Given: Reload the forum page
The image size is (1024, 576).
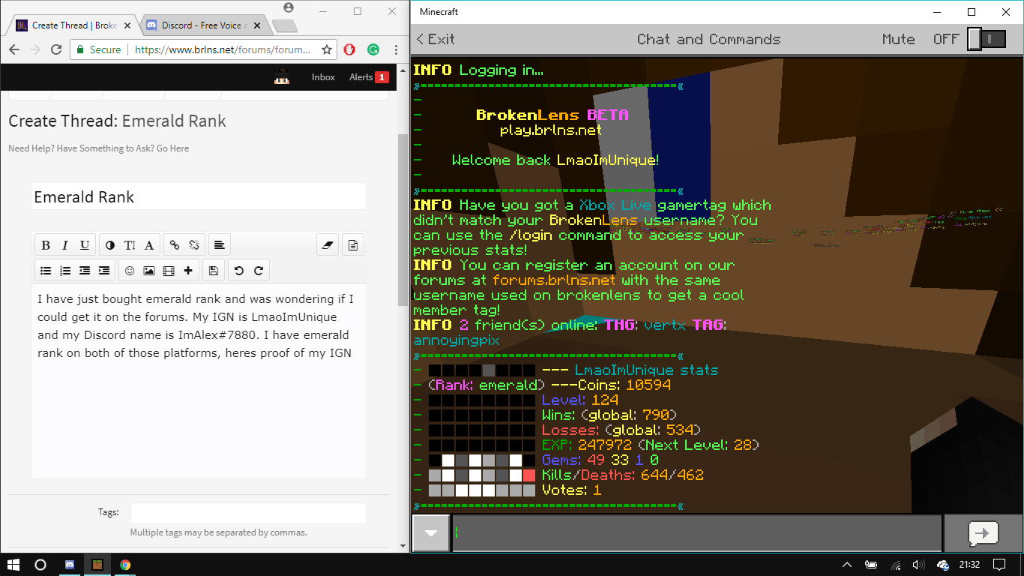Looking at the screenshot, I should (56, 49).
